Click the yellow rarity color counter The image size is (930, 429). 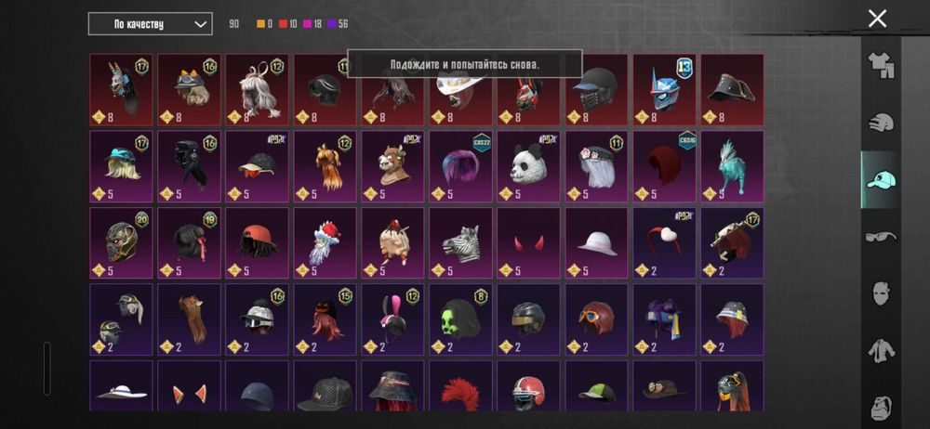point(264,24)
